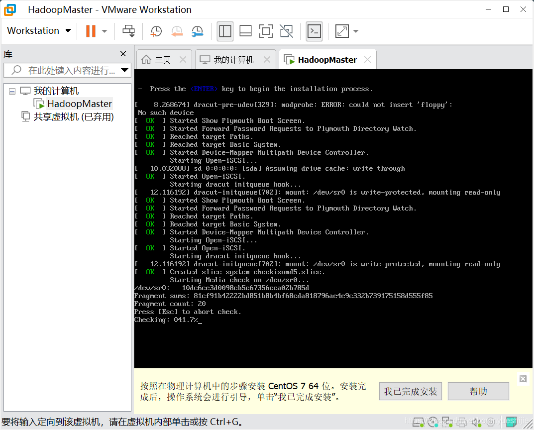Image resolution: width=534 pixels, height=430 pixels.
Task: Expand the power options dropdown beside the pause icon
Action: pyautogui.click(x=105, y=31)
